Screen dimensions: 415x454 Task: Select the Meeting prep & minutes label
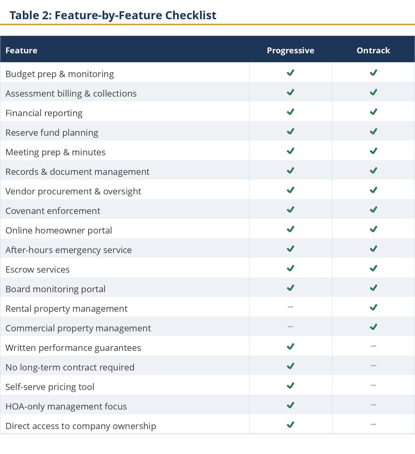tap(55, 152)
